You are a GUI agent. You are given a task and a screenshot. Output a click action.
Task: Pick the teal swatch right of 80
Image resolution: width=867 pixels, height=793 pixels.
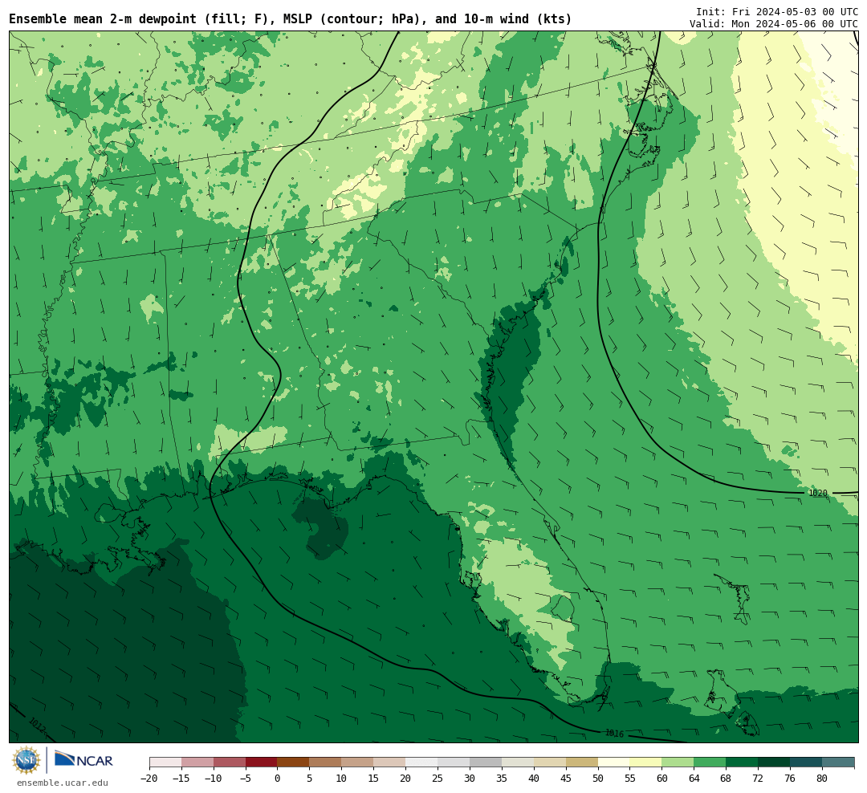click(837, 762)
